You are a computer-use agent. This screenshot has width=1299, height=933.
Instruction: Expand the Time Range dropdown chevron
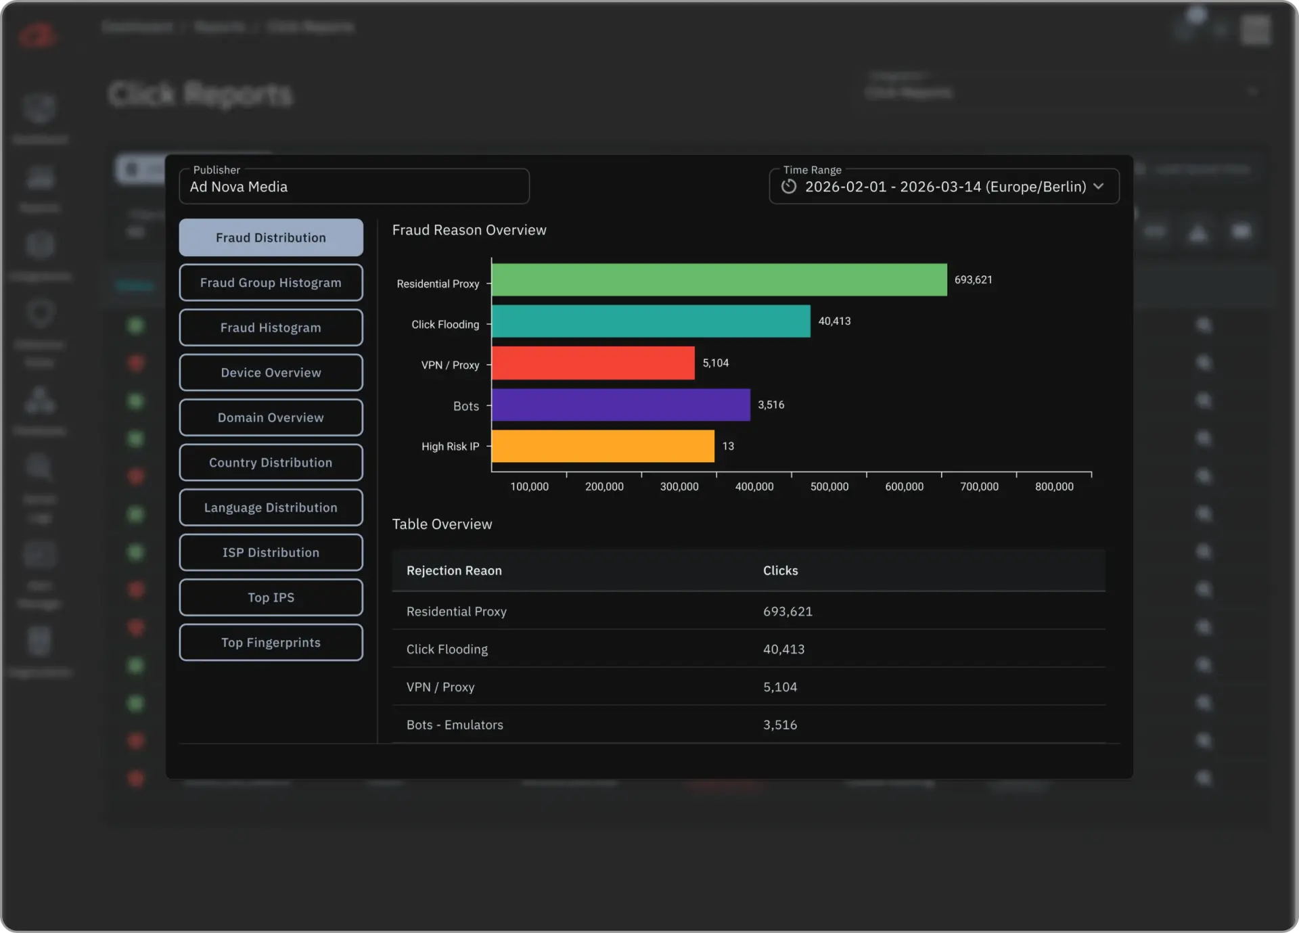tap(1099, 186)
